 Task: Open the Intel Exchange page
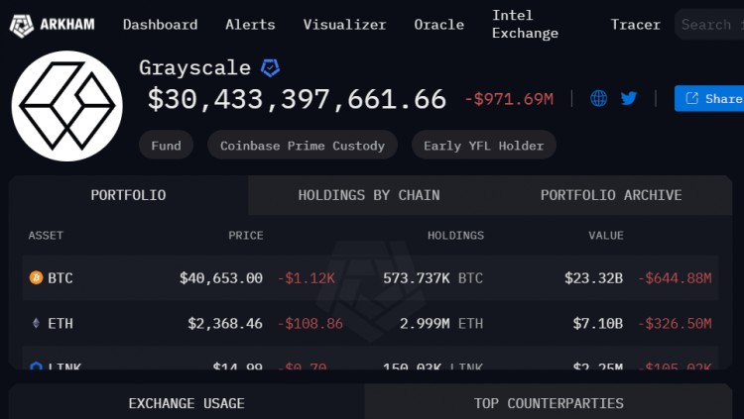point(525,24)
